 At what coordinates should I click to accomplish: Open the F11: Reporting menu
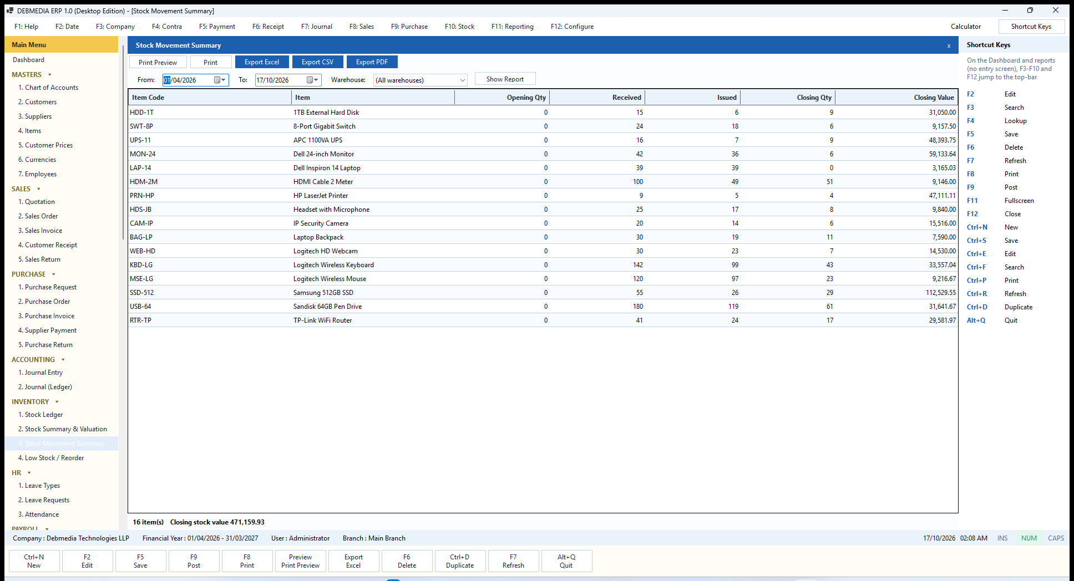pos(512,27)
